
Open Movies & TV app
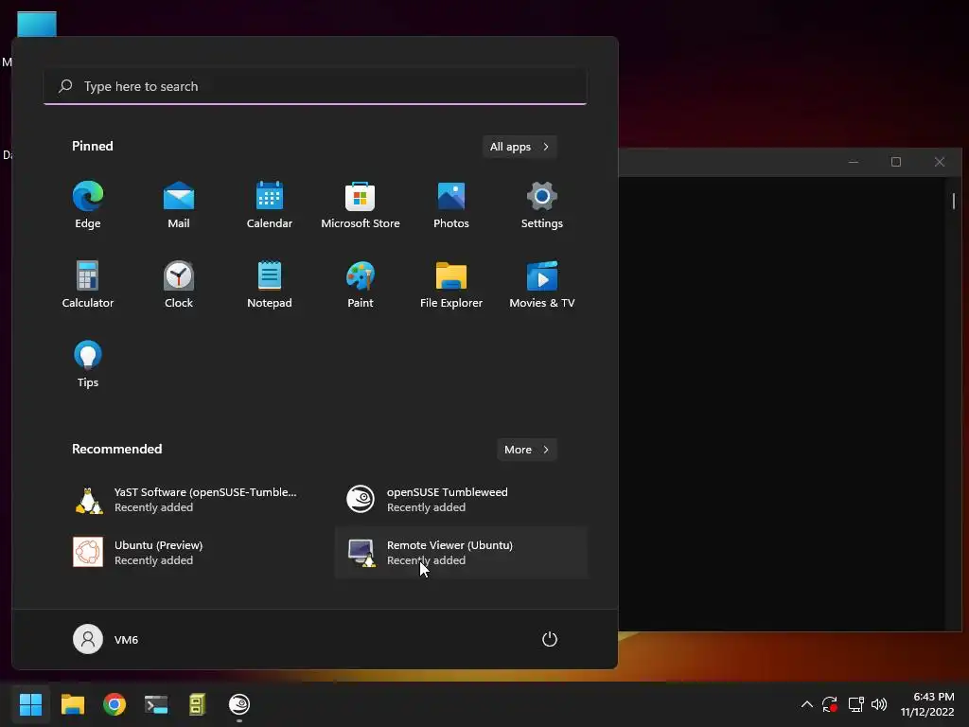point(542,284)
